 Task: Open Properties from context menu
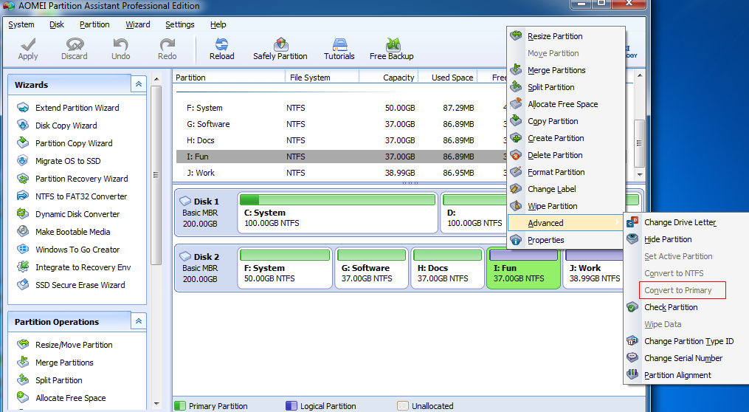566,240
